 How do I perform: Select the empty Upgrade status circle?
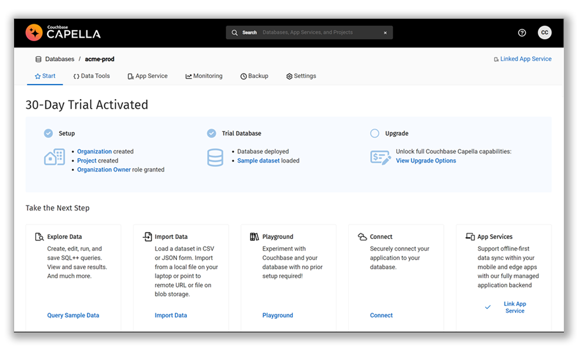point(375,133)
